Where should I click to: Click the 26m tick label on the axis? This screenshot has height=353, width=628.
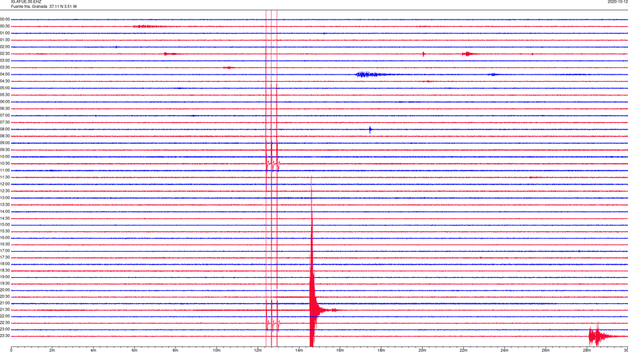click(546, 350)
